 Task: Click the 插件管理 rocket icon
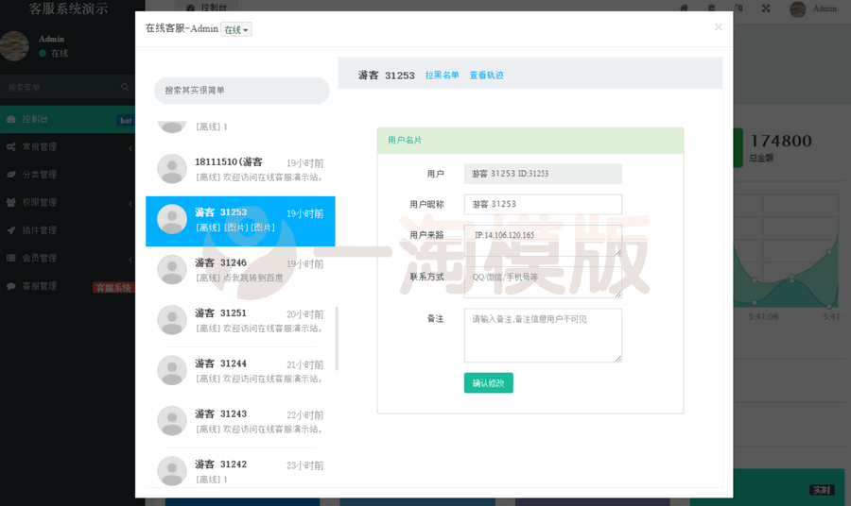pyautogui.click(x=10, y=230)
